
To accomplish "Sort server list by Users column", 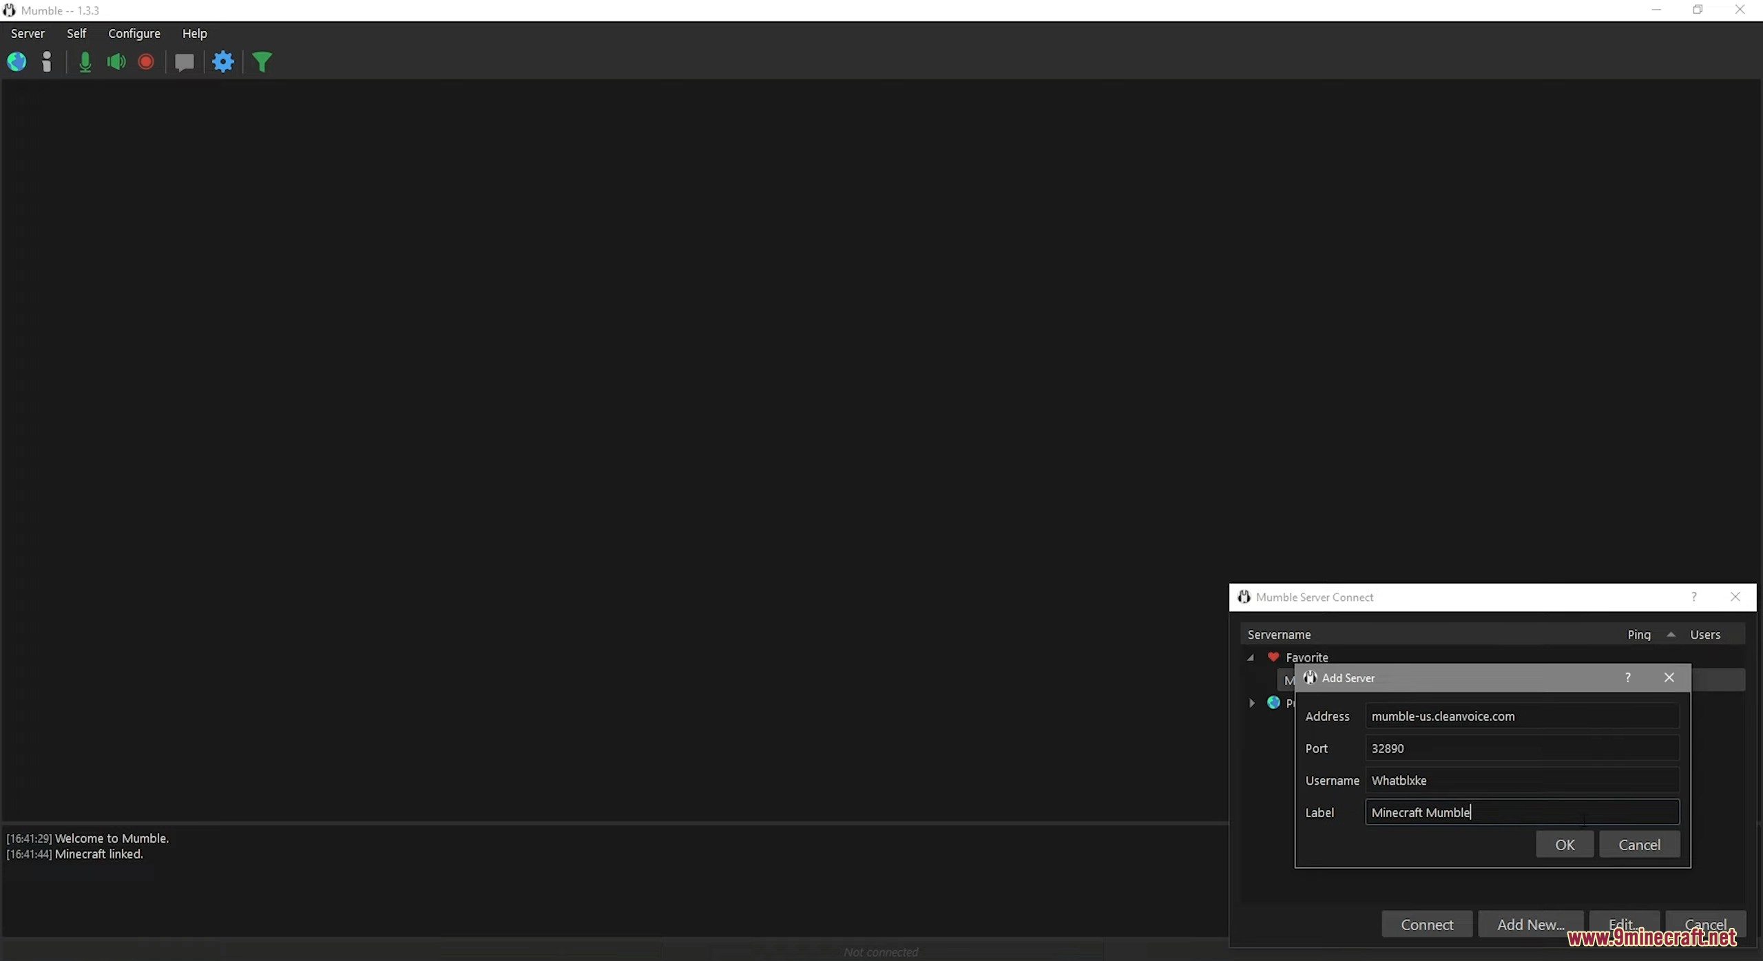I will coord(1705,634).
